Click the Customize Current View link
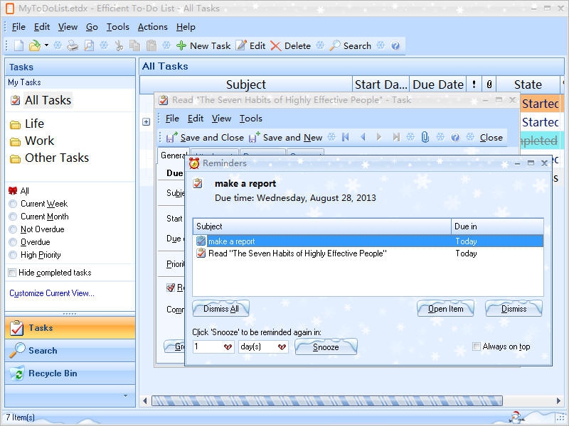569x426 pixels. (51, 293)
